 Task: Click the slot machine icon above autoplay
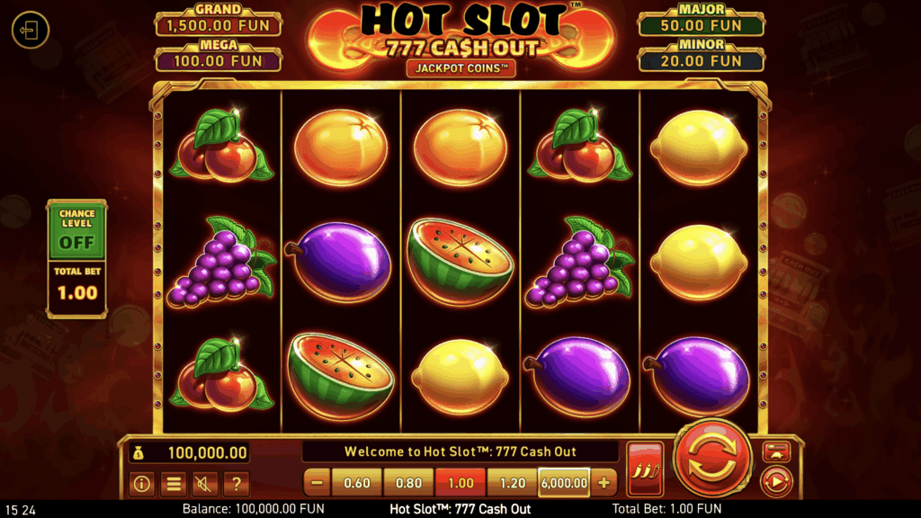(x=776, y=452)
